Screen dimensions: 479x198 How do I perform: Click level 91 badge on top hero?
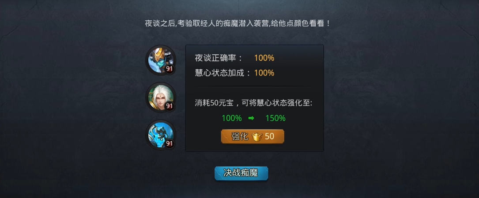pyautogui.click(x=169, y=69)
